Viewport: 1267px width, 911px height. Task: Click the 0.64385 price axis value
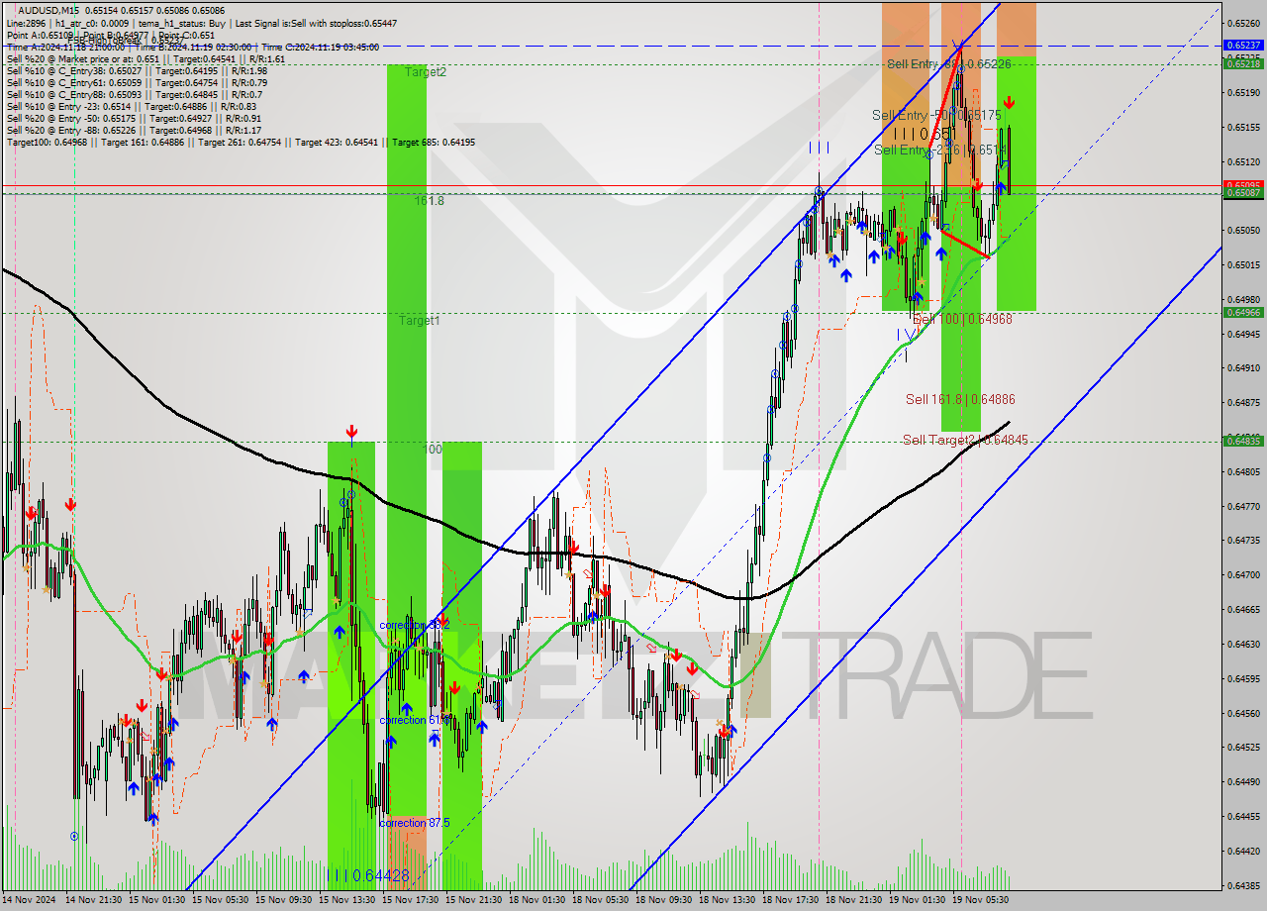tap(1243, 886)
